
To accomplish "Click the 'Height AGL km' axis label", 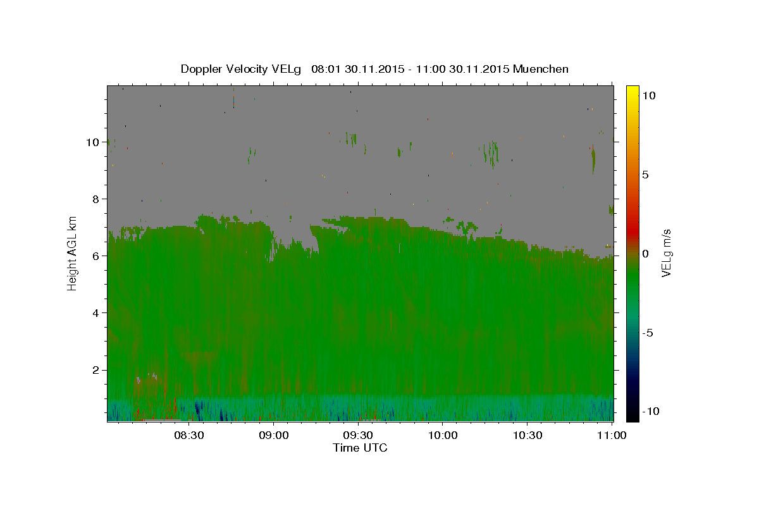I will tap(73, 253).
